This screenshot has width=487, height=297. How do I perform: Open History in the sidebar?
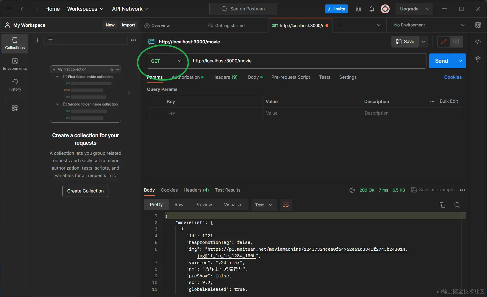pos(15,85)
